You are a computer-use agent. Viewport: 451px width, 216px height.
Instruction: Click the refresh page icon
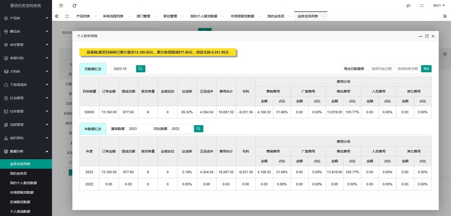point(75,5)
